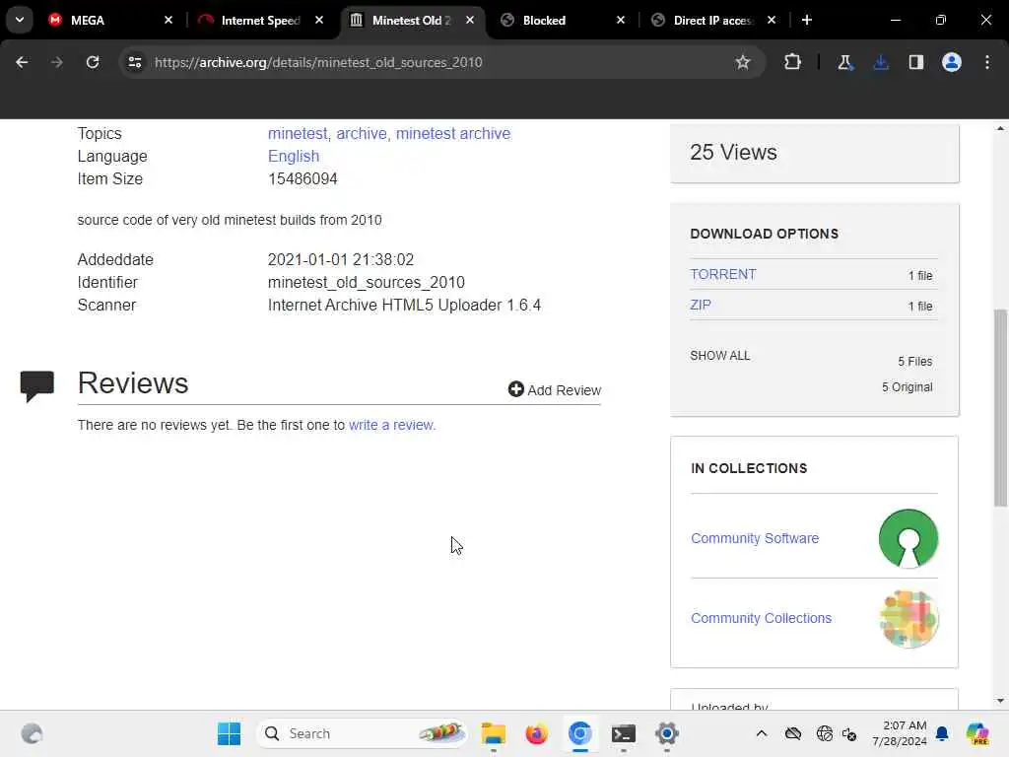Close the Minetest Old tab
Viewport: 1009px width, 757px height.
point(470,20)
